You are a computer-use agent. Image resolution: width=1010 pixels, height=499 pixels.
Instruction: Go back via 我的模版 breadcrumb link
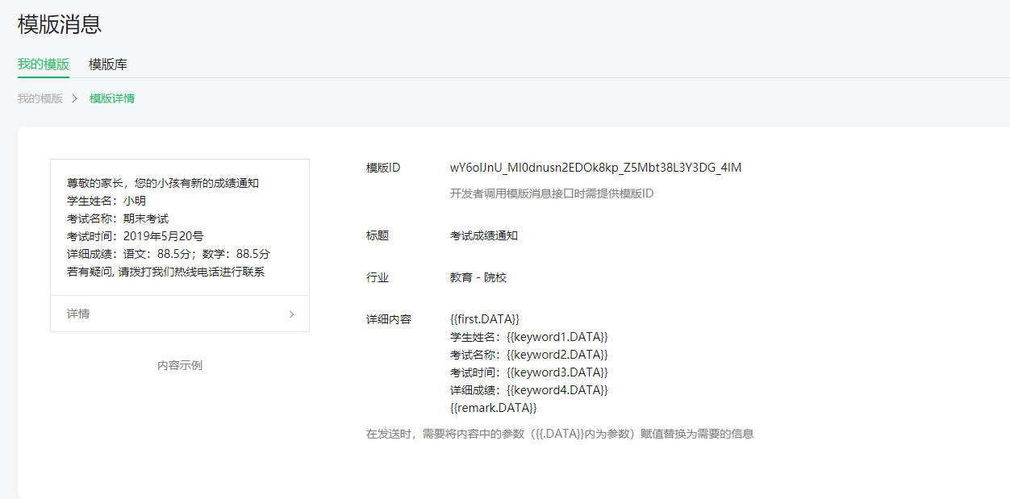point(40,98)
